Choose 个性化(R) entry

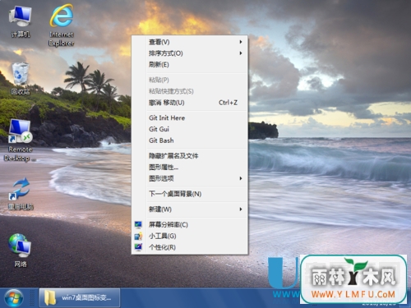pyautogui.click(x=190, y=247)
